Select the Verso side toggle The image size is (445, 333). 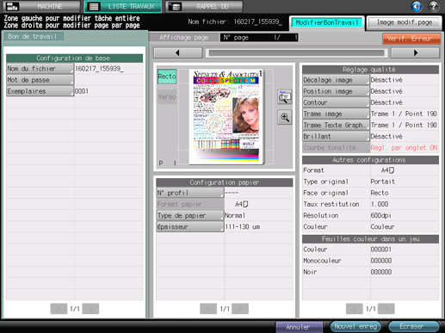(x=167, y=96)
